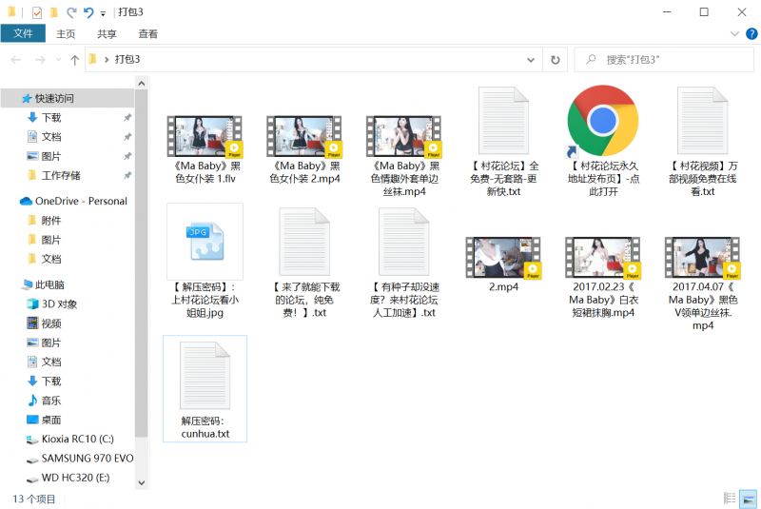Open the recent locations dropdown arrow
The image size is (761, 509).
57,59
